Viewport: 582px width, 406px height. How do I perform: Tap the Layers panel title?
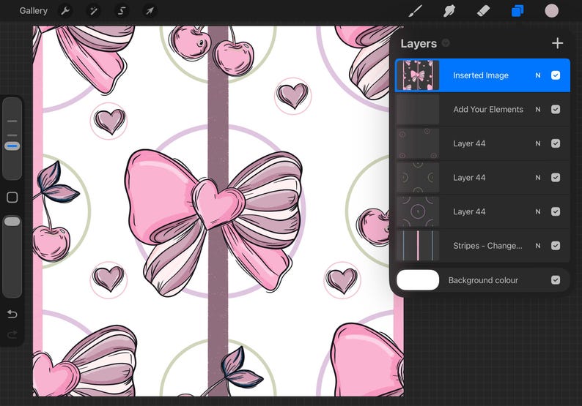(419, 43)
